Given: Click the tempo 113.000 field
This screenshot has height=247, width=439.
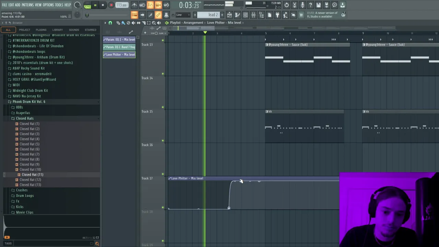Looking at the screenshot, I should [121, 5].
